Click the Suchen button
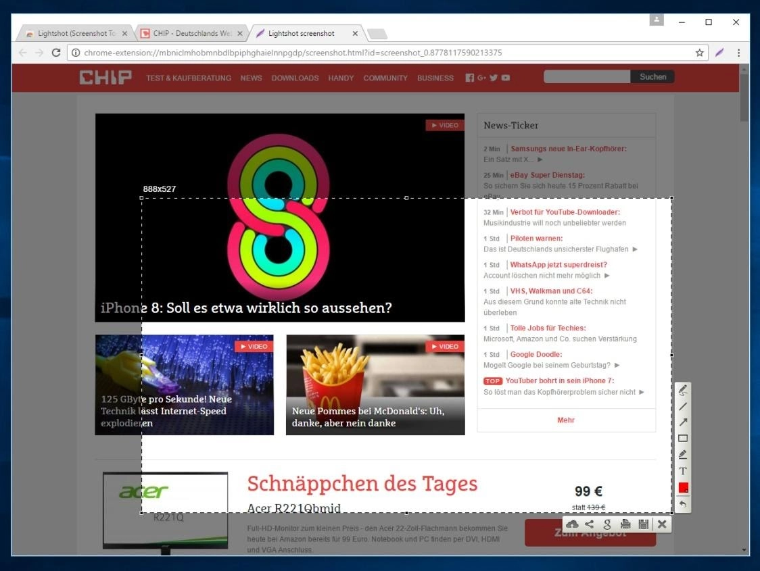The image size is (760, 571). (652, 76)
